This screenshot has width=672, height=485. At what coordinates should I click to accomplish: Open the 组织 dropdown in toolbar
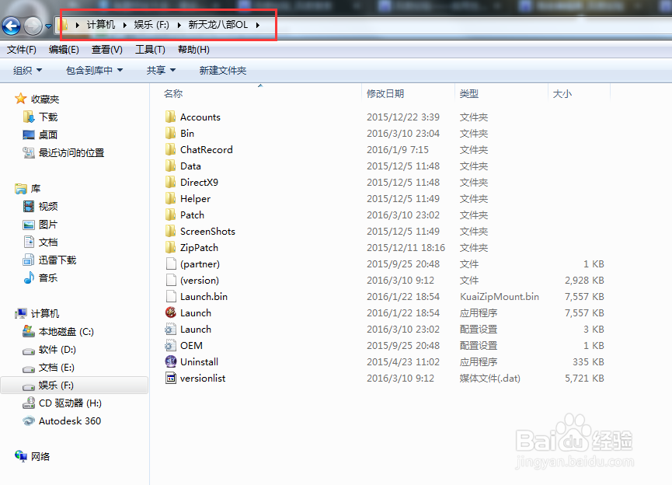(27, 70)
